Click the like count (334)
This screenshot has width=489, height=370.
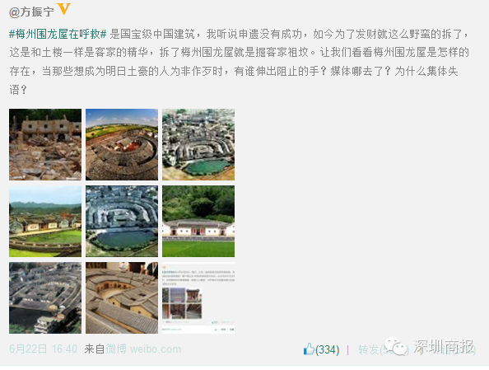[327, 349]
